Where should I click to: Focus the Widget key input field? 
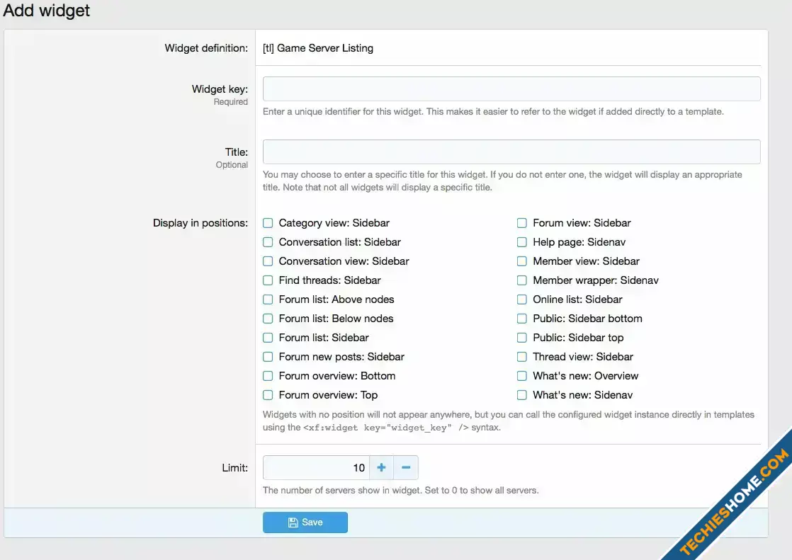[511, 89]
